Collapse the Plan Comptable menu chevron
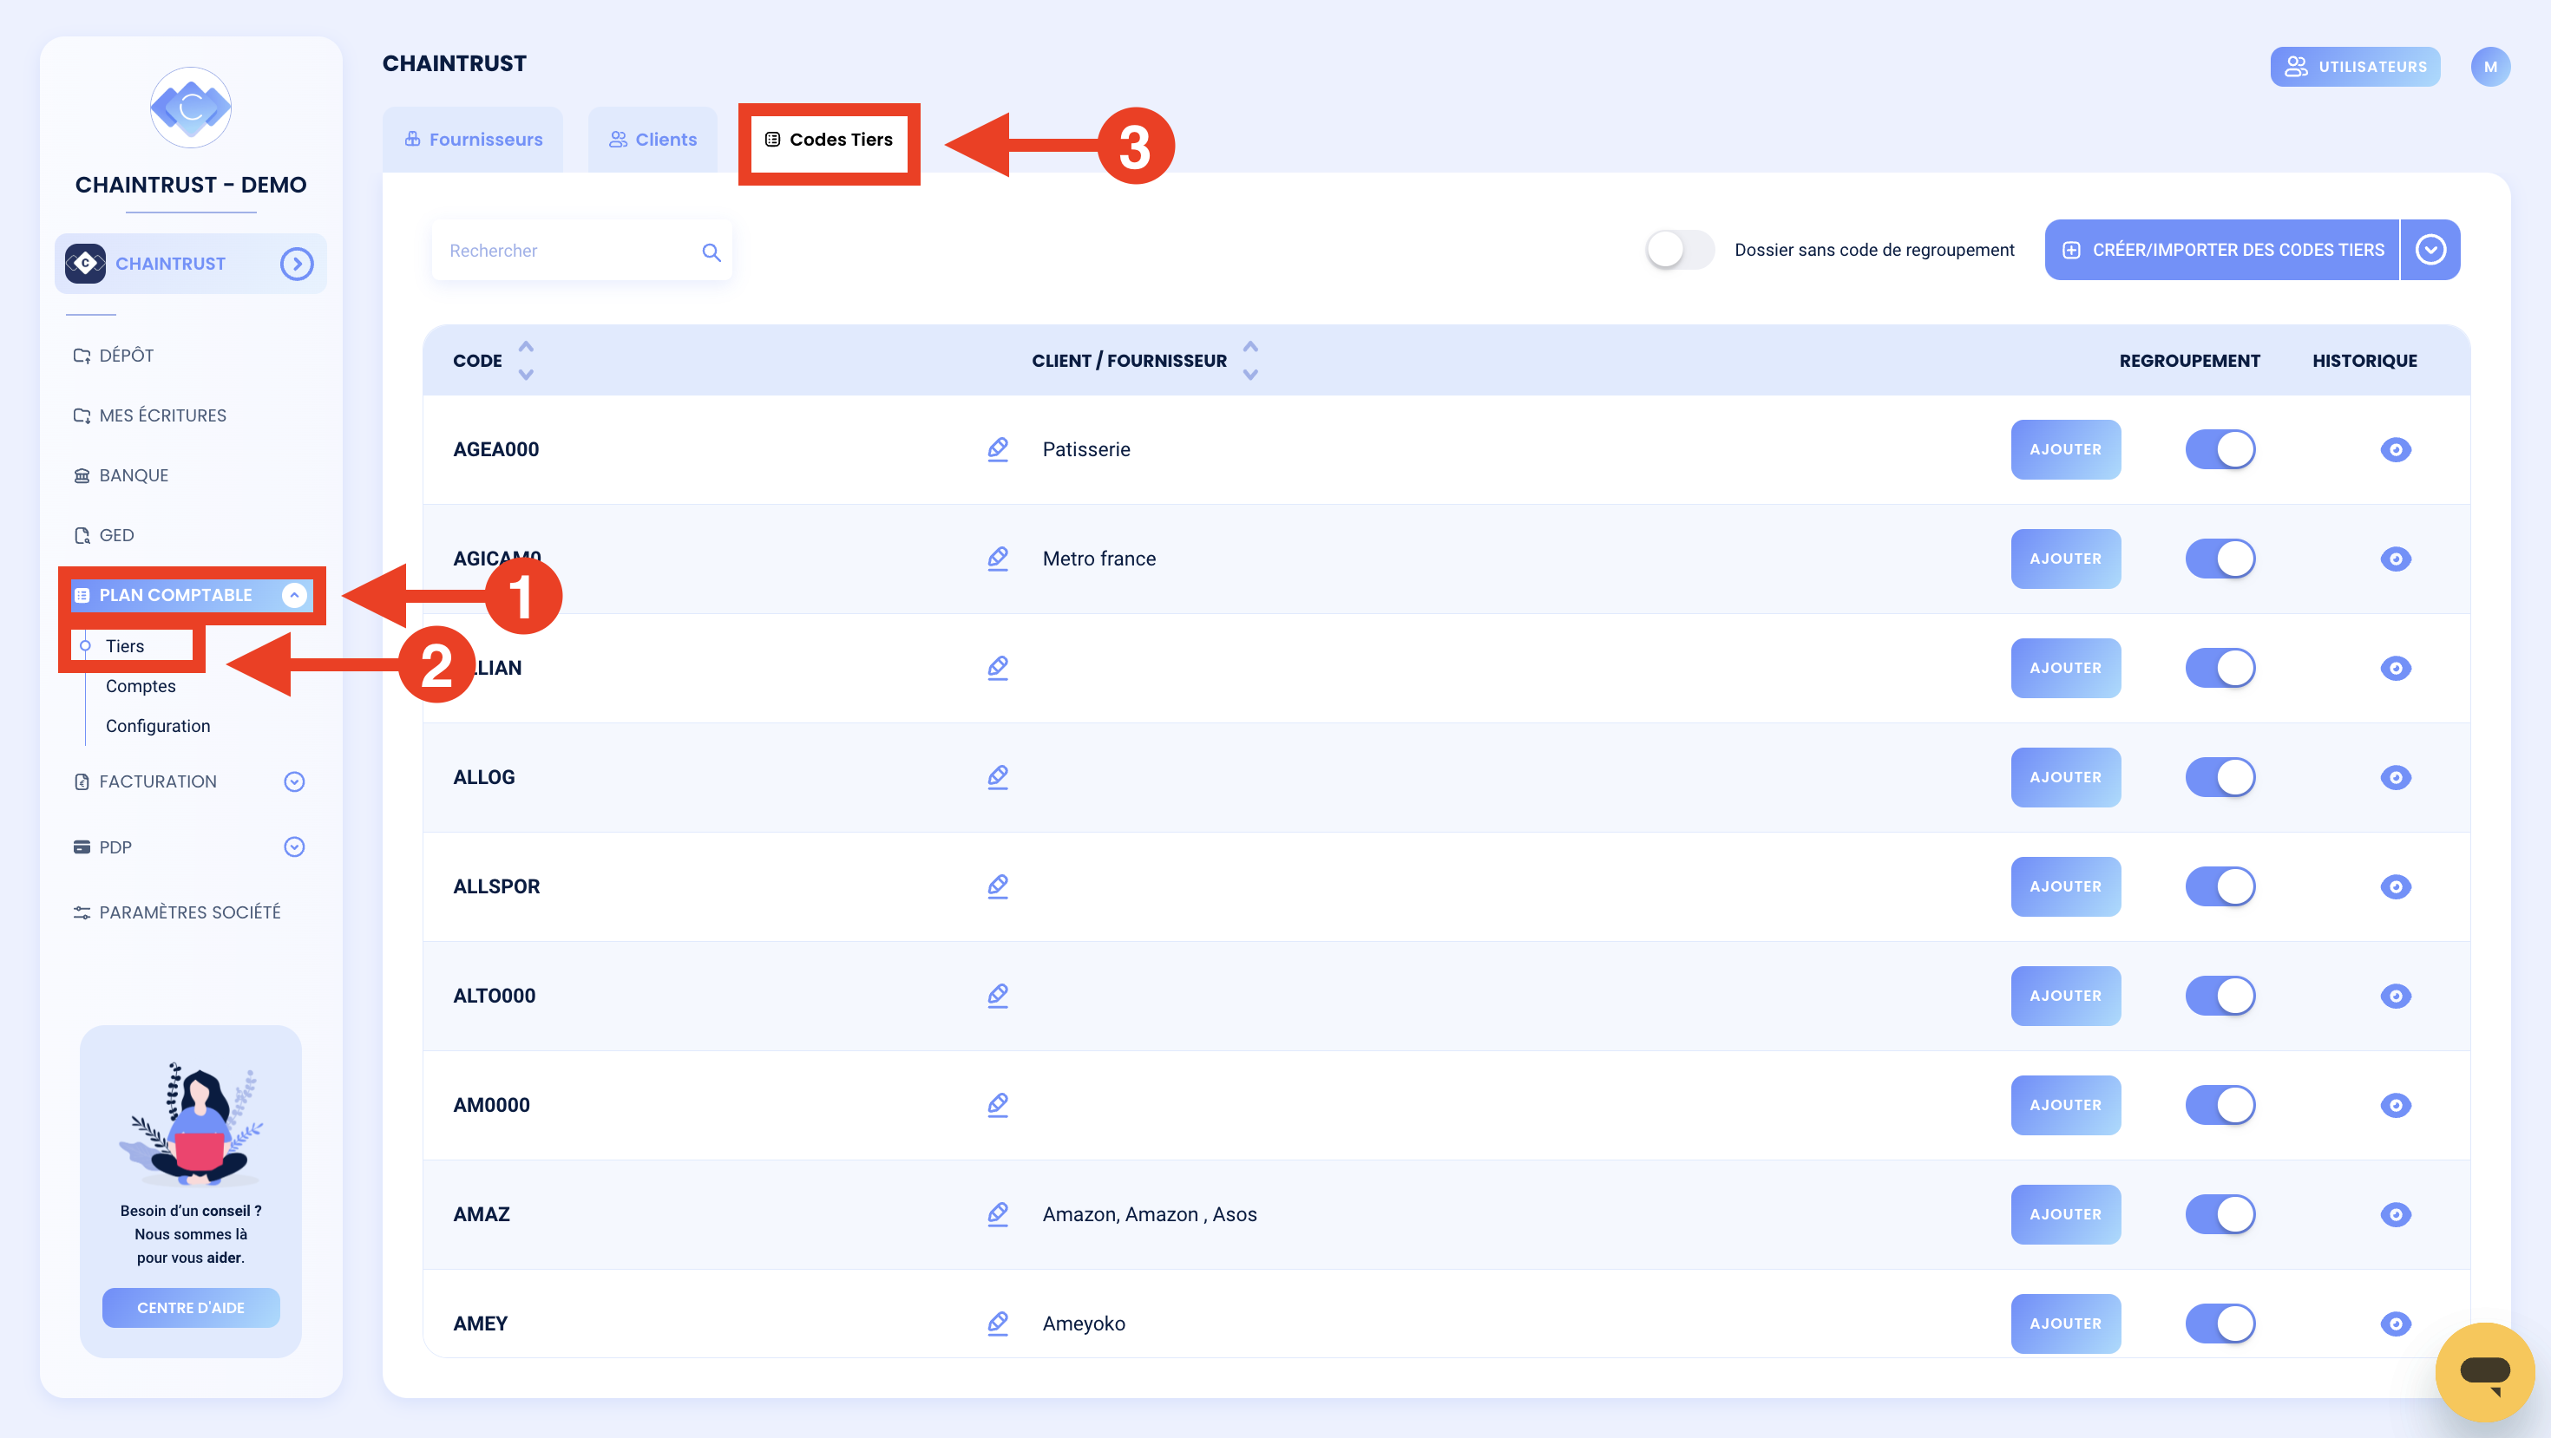This screenshot has height=1438, width=2551. 293,595
